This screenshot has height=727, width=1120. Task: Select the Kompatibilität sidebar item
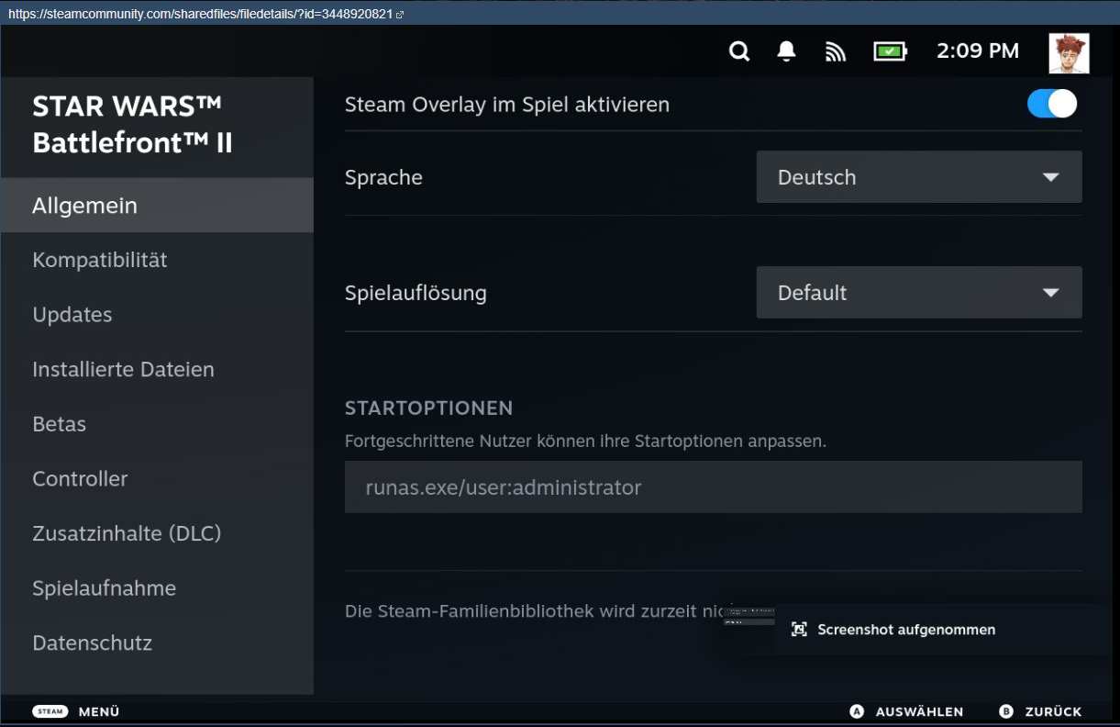coord(157,260)
